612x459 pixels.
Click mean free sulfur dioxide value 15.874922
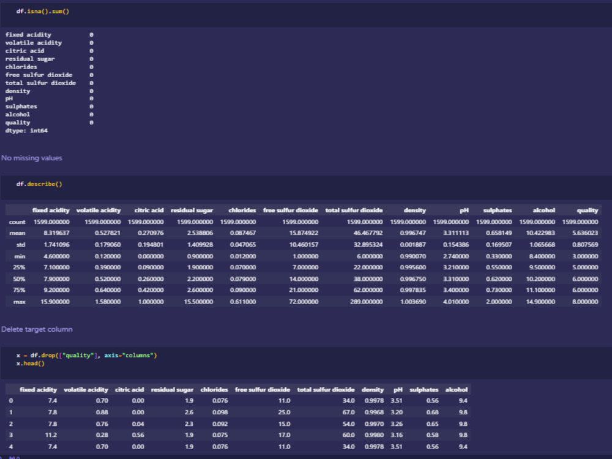(x=304, y=233)
